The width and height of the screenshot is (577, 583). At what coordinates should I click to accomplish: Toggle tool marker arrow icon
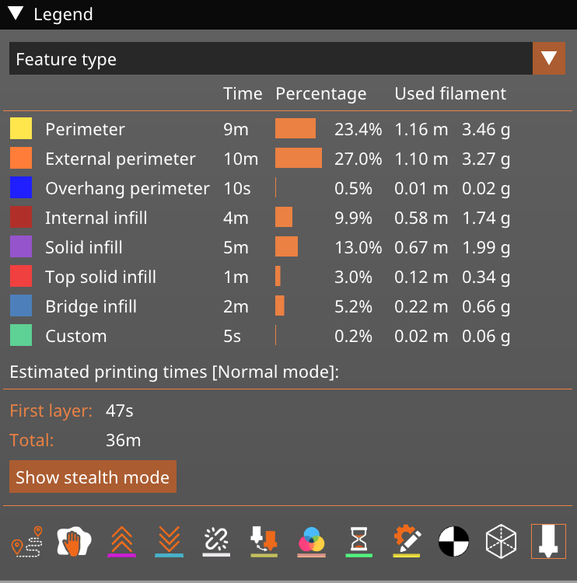point(548,541)
